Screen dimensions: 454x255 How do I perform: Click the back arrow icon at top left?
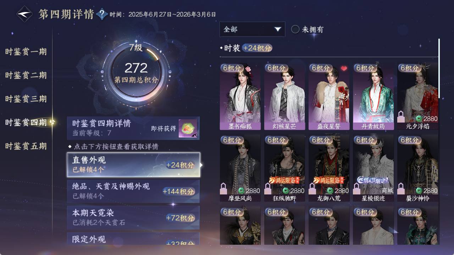point(25,14)
